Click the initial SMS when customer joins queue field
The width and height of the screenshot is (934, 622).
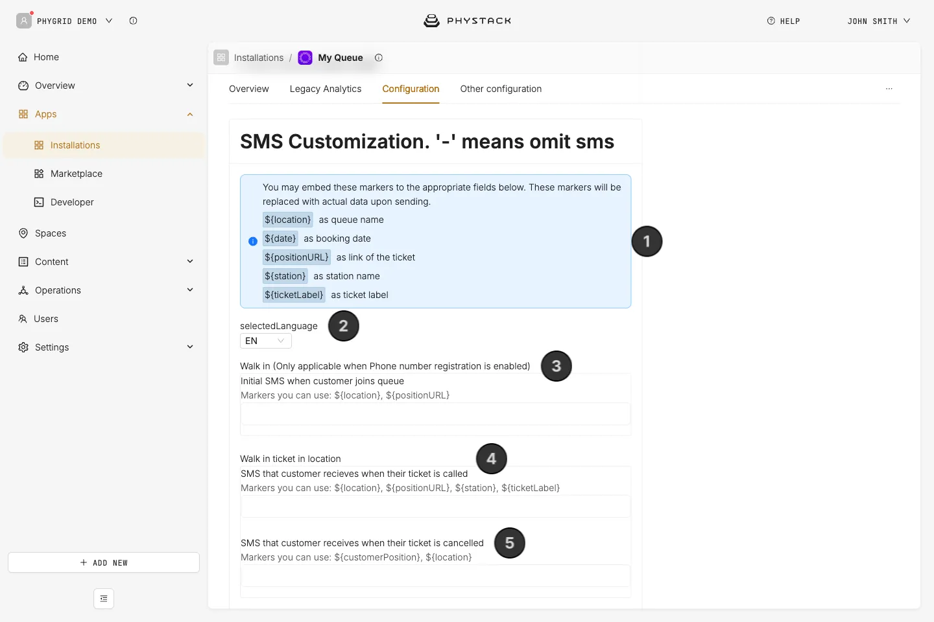pos(435,414)
